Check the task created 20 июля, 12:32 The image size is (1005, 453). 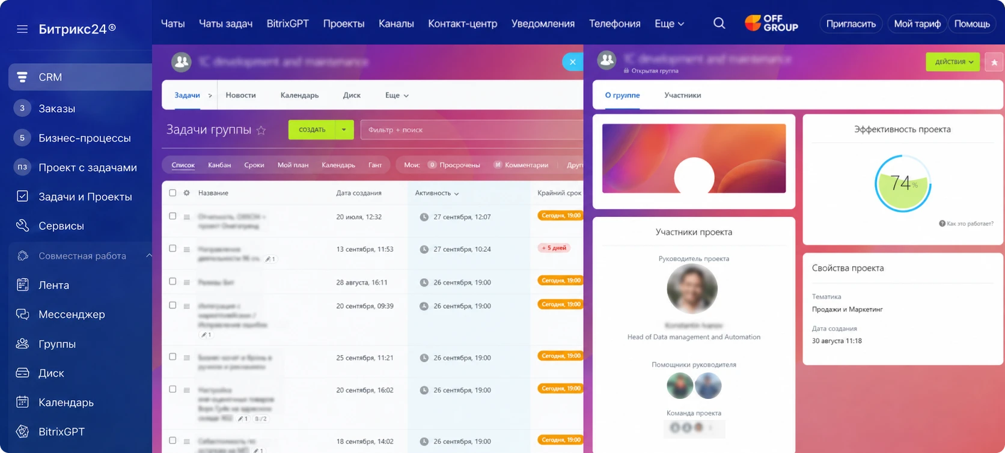coord(173,216)
